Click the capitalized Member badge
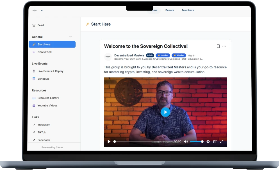280x170 pixels. click(179, 55)
